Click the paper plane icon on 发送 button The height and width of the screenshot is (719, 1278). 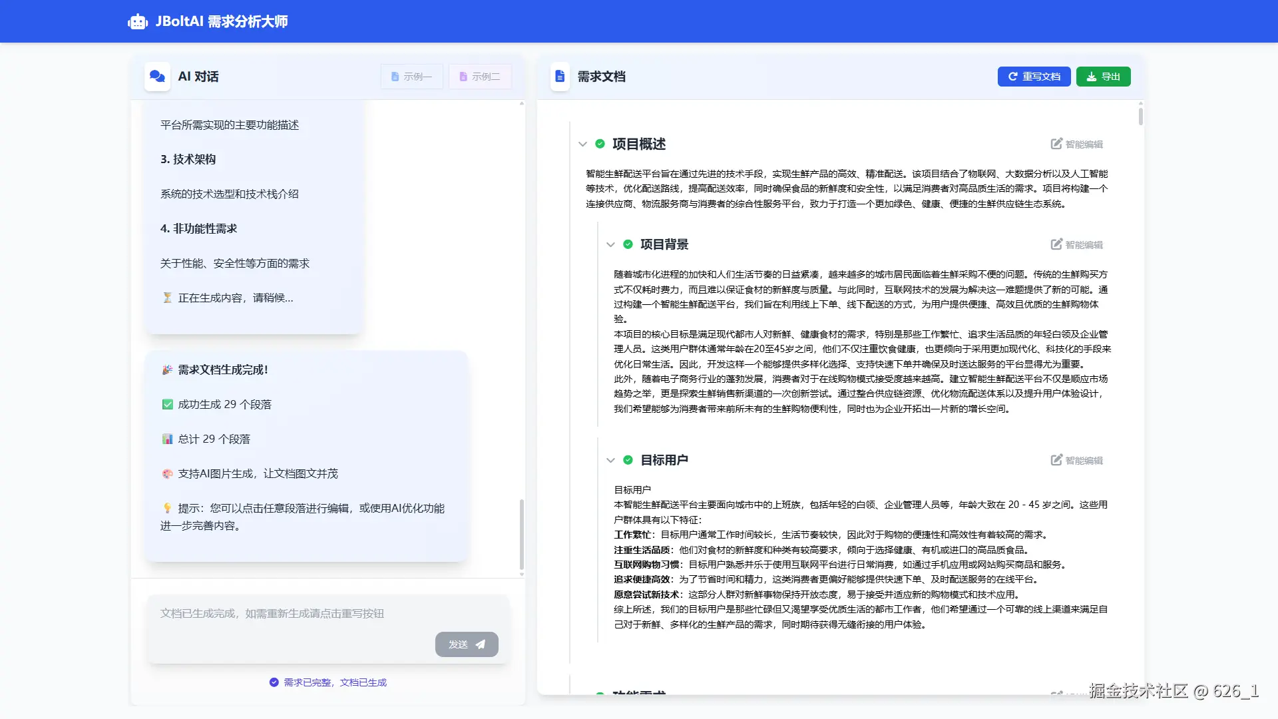(481, 644)
